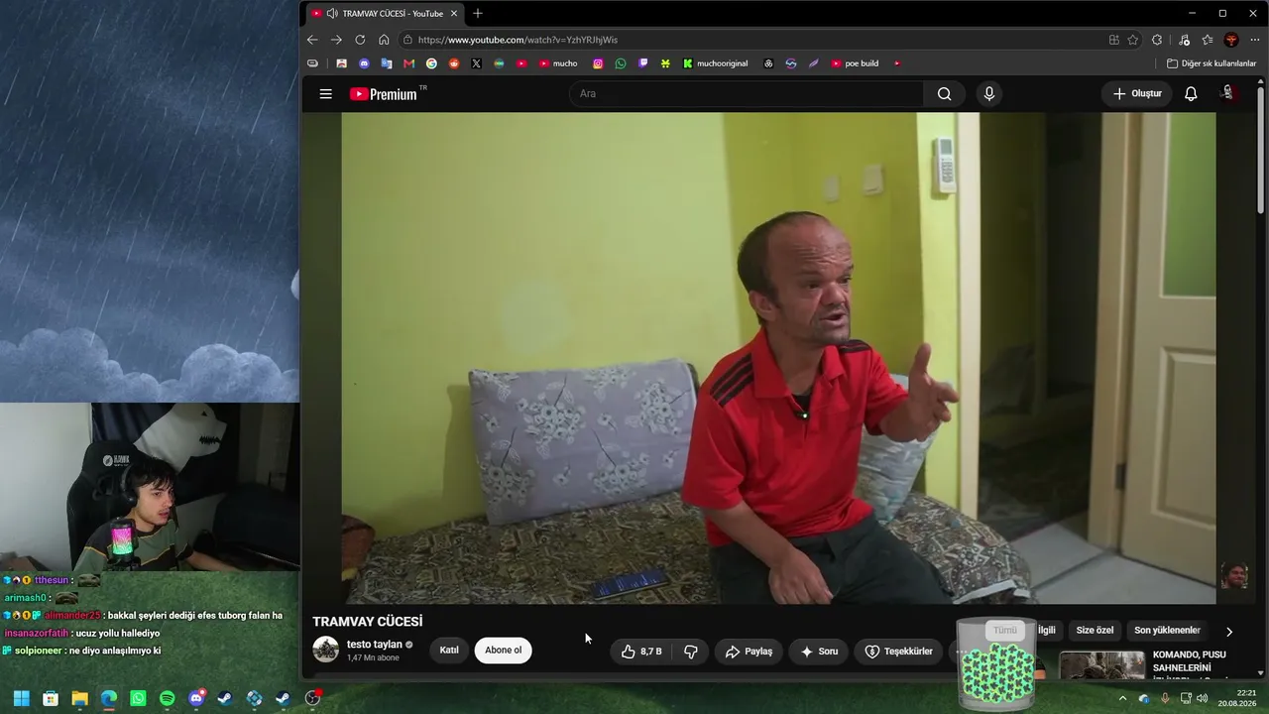Viewport: 1269px width, 714px height.
Task: Show next filter chips with arrow
Action: pyautogui.click(x=1229, y=632)
